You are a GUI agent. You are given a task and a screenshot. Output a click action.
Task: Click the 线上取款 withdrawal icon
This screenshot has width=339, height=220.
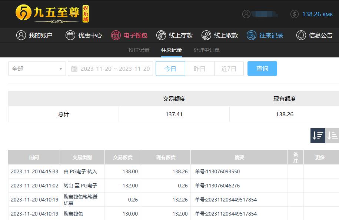pos(206,35)
